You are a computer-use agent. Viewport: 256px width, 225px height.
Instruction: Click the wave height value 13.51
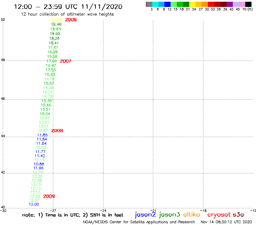tap(43, 126)
